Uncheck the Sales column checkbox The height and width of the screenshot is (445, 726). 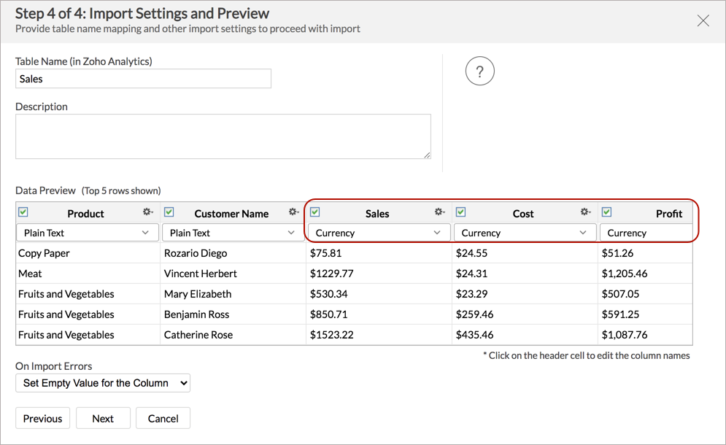click(x=314, y=212)
